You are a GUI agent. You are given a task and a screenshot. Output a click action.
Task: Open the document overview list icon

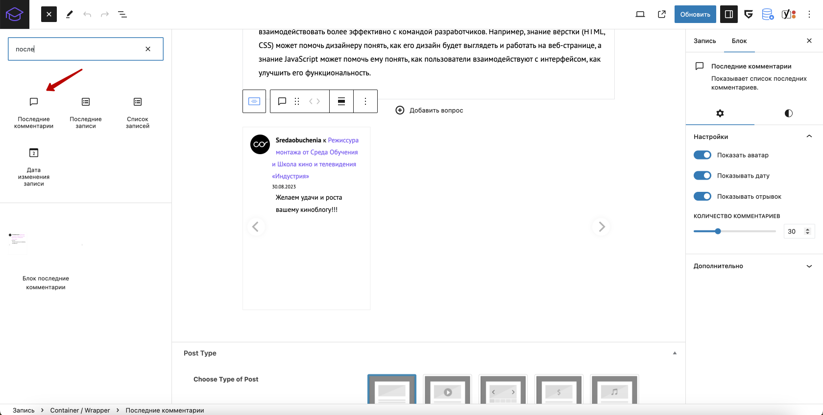click(122, 15)
